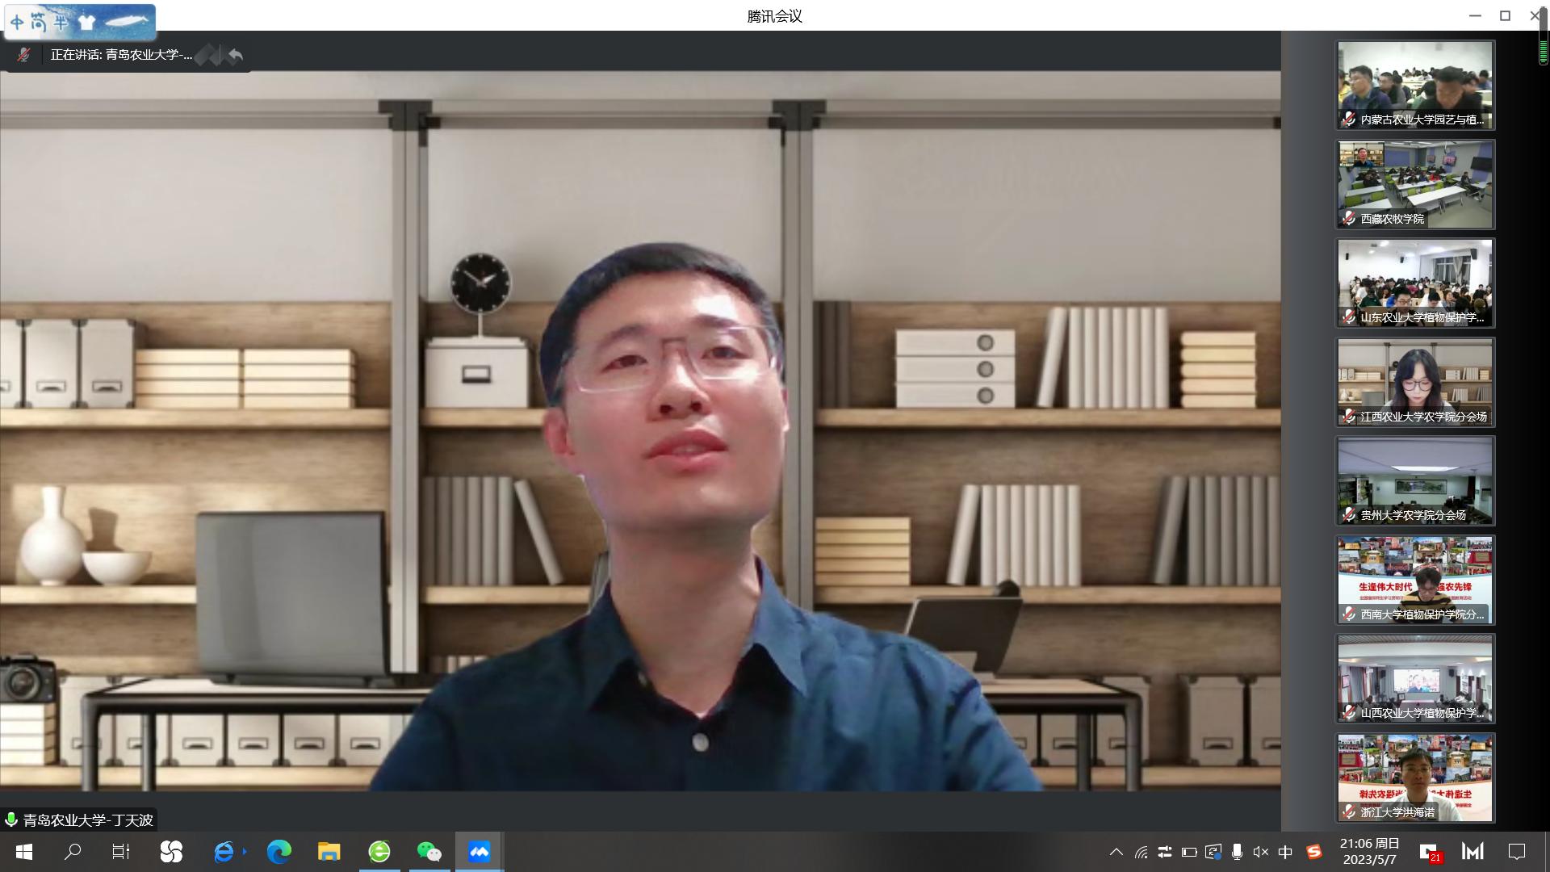Click the Windows Start button
Screen dimensions: 1550x872
click(24, 852)
